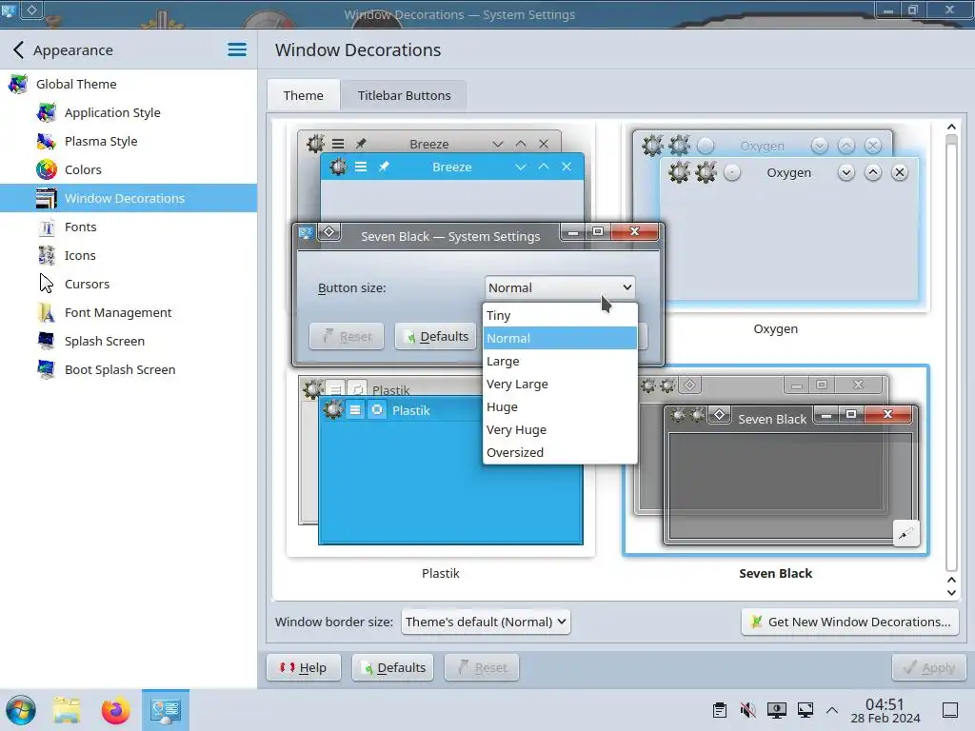Open the Window border size dropdown

[x=486, y=622]
